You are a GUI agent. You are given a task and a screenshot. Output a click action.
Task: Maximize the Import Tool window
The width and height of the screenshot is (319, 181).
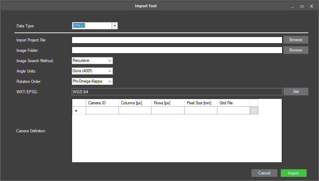pos(302,6)
